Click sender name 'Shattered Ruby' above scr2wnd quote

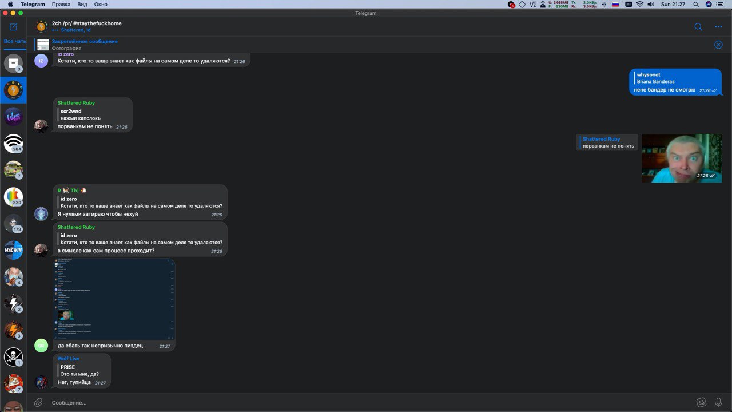coord(76,103)
